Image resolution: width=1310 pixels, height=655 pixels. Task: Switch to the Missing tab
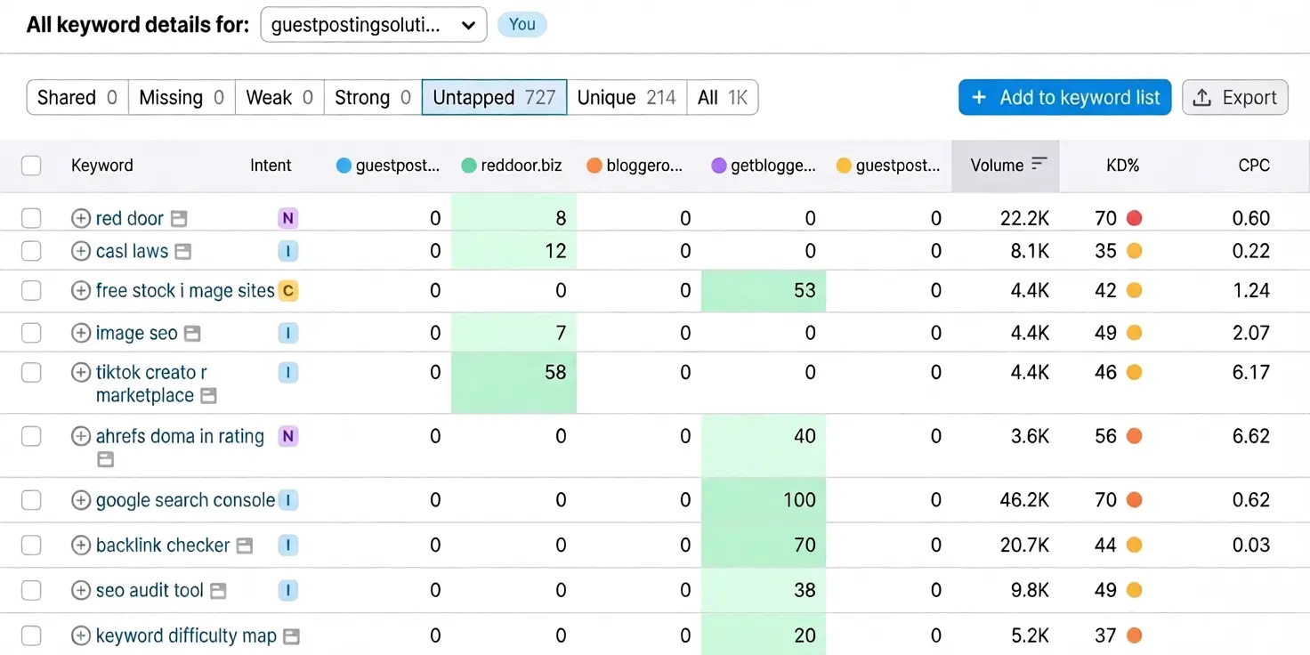click(182, 97)
